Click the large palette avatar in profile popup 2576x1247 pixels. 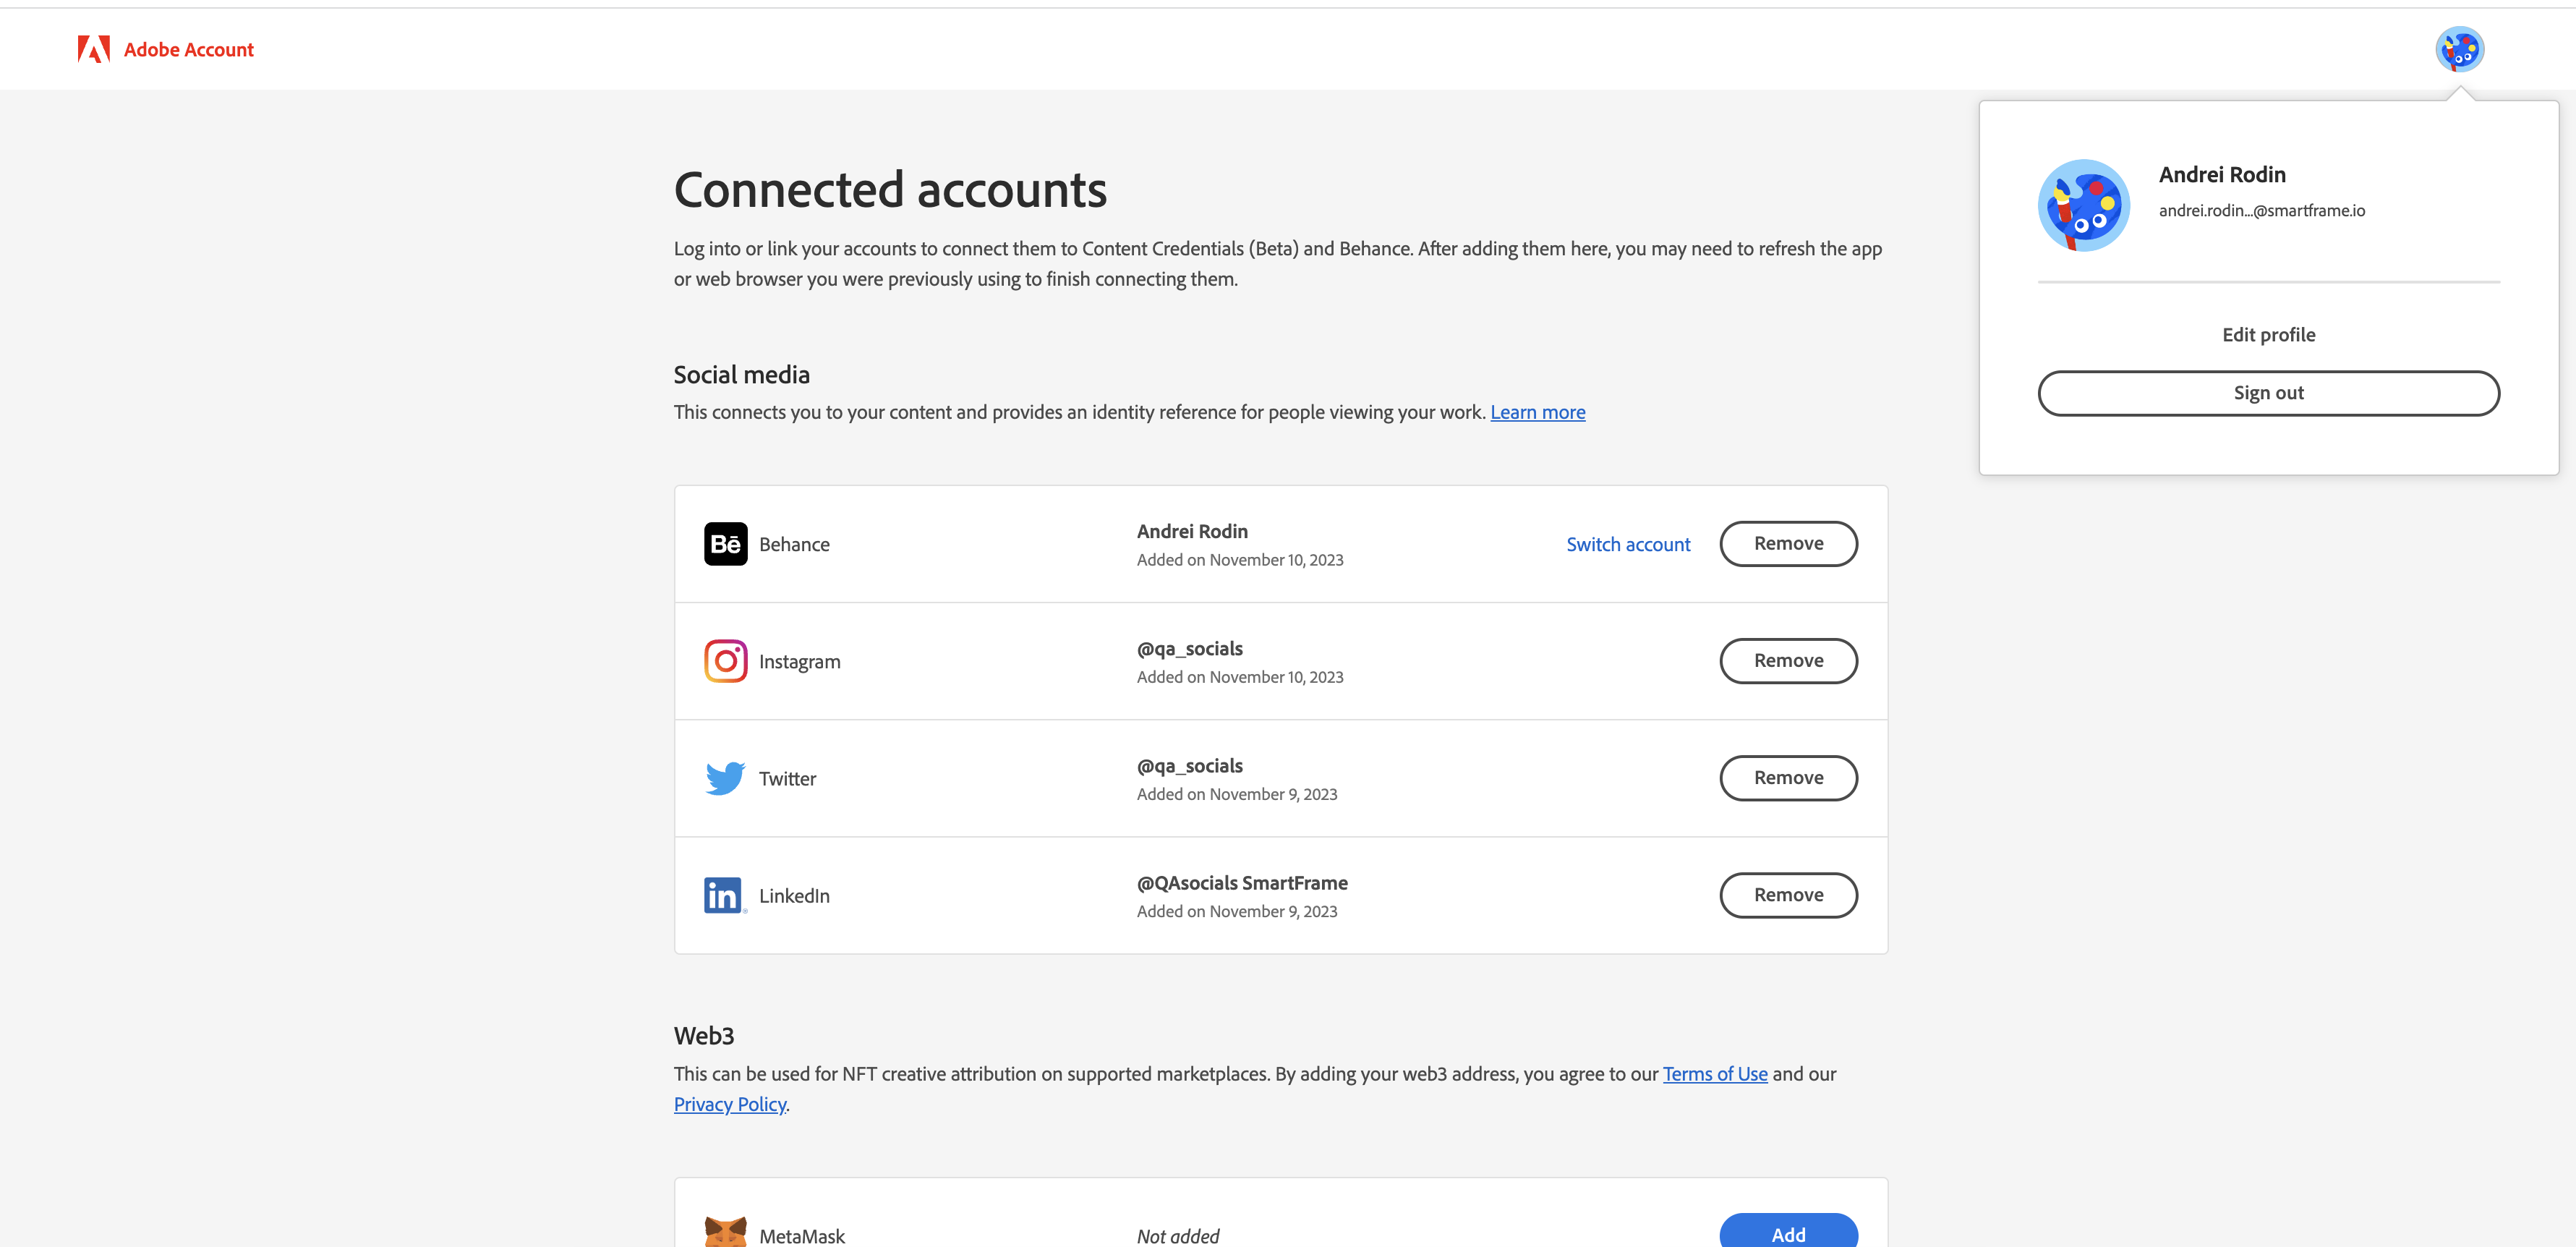pos(2083,205)
